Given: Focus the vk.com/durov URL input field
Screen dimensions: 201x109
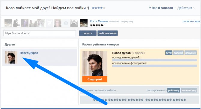Looking at the screenshot, I should point(40,33).
